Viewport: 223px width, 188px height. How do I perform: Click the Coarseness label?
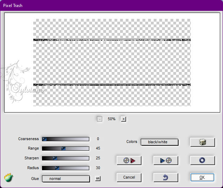[x=28, y=139]
